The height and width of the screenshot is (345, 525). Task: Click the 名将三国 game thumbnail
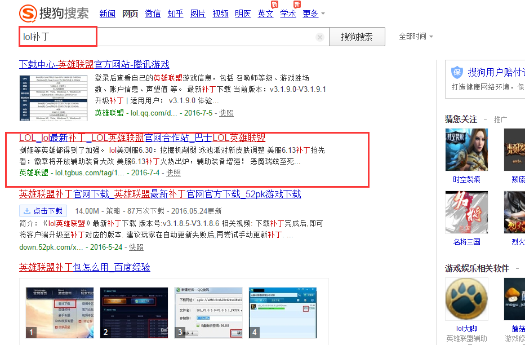pyautogui.click(x=466, y=213)
